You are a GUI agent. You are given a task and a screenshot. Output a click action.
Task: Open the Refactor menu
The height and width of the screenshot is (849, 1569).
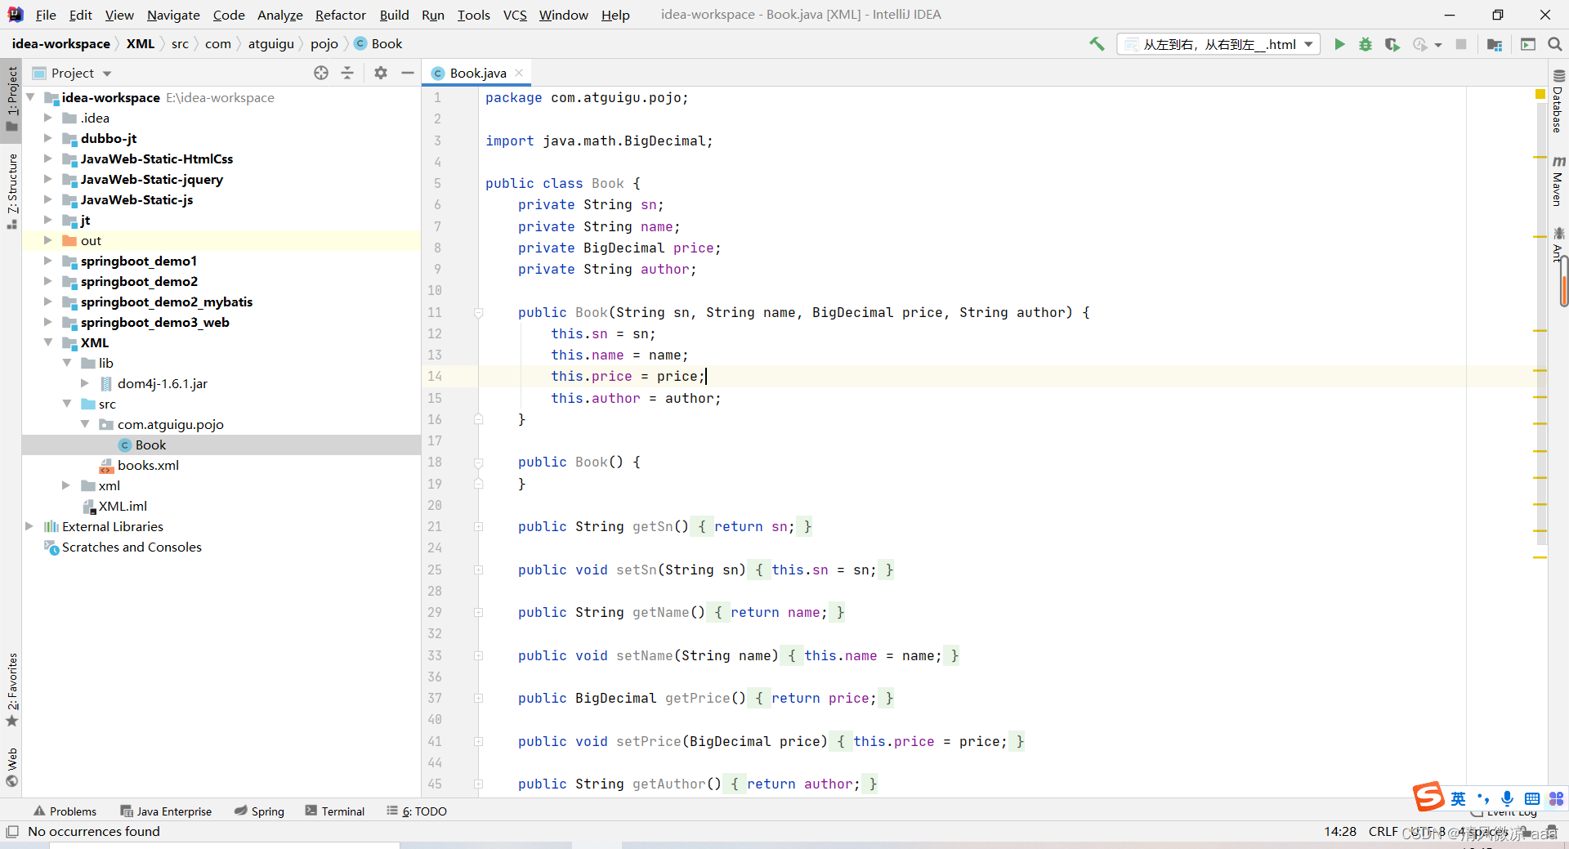[341, 15]
